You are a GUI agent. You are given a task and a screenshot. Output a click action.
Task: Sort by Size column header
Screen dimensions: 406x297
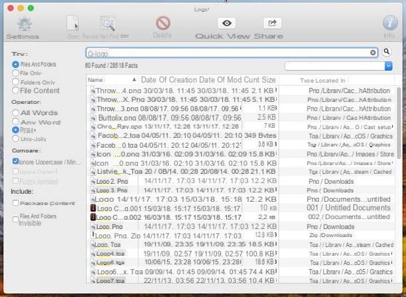(268, 80)
